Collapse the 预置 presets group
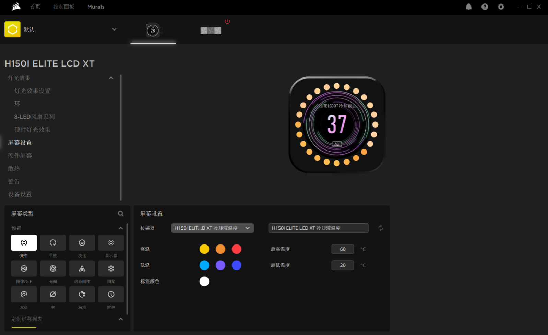The height and width of the screenshot is (335, 548). pyautogui.click(x=121, y=228)
